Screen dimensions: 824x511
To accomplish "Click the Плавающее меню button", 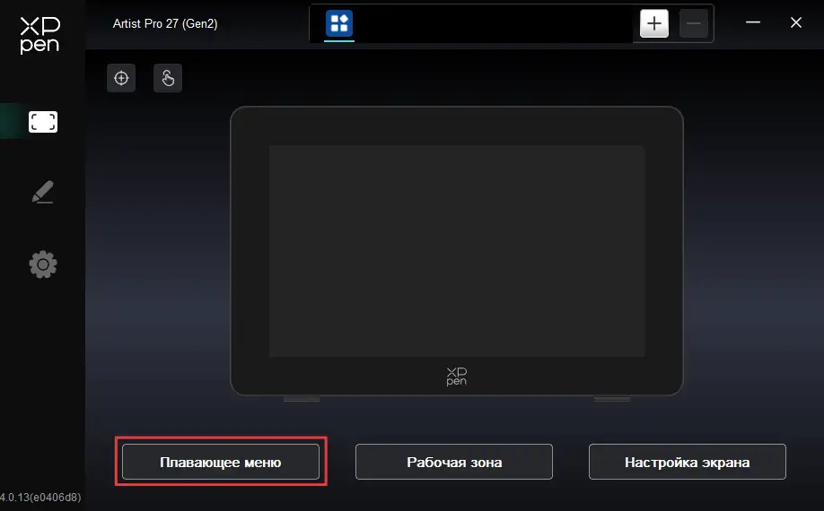I will click(x=221, y=463).
